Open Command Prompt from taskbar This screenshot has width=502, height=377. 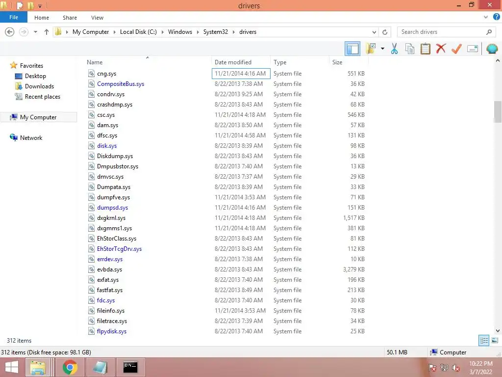click(x=130, y=367)
